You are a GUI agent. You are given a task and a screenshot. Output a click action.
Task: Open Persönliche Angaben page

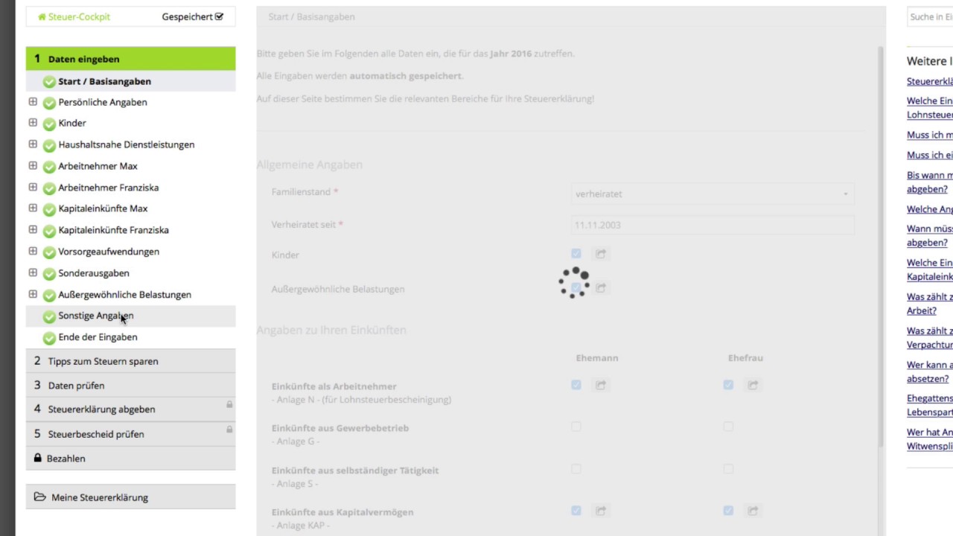[103, 102]
